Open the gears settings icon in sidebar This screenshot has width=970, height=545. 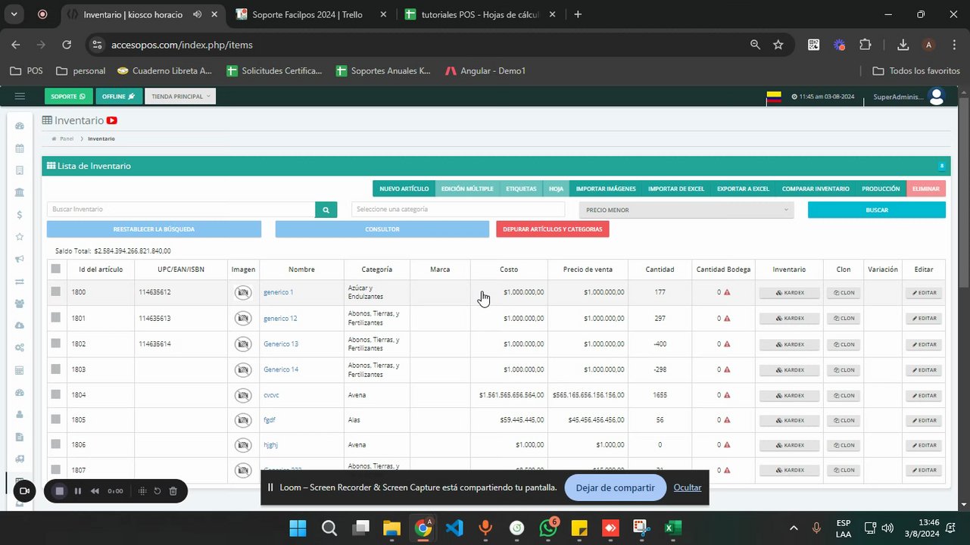click(x=20, y=348)
